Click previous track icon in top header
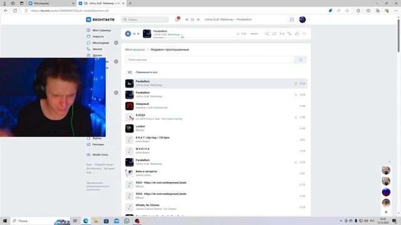The image size is (401, 225). [187, 19]
